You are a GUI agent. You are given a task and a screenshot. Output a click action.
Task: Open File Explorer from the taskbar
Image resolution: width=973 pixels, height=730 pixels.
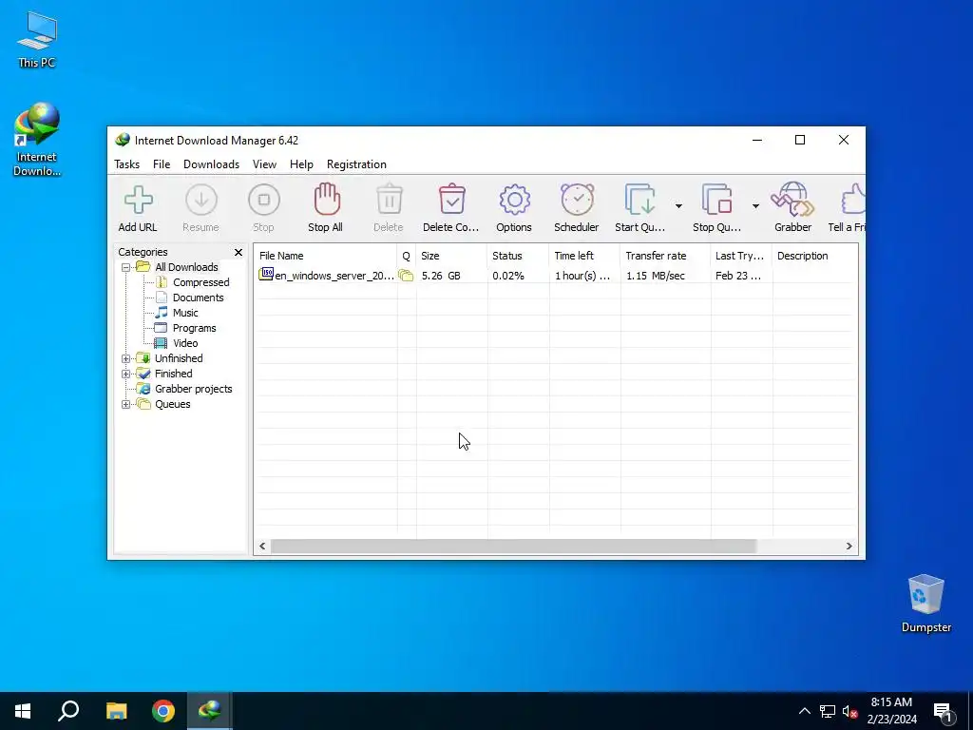pyautogui.click(x=116, y=711)
